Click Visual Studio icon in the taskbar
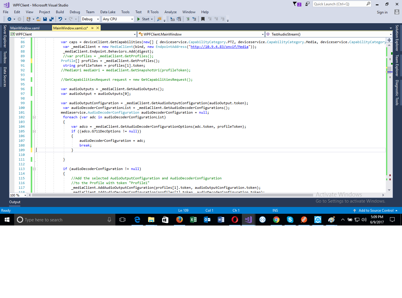Viewport: 402px width, 298px height. pyautogui.click(x=248, y=220)
